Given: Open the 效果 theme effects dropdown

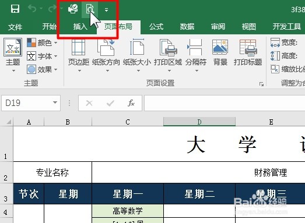Looking at the screenshot, I should (42, 69).
